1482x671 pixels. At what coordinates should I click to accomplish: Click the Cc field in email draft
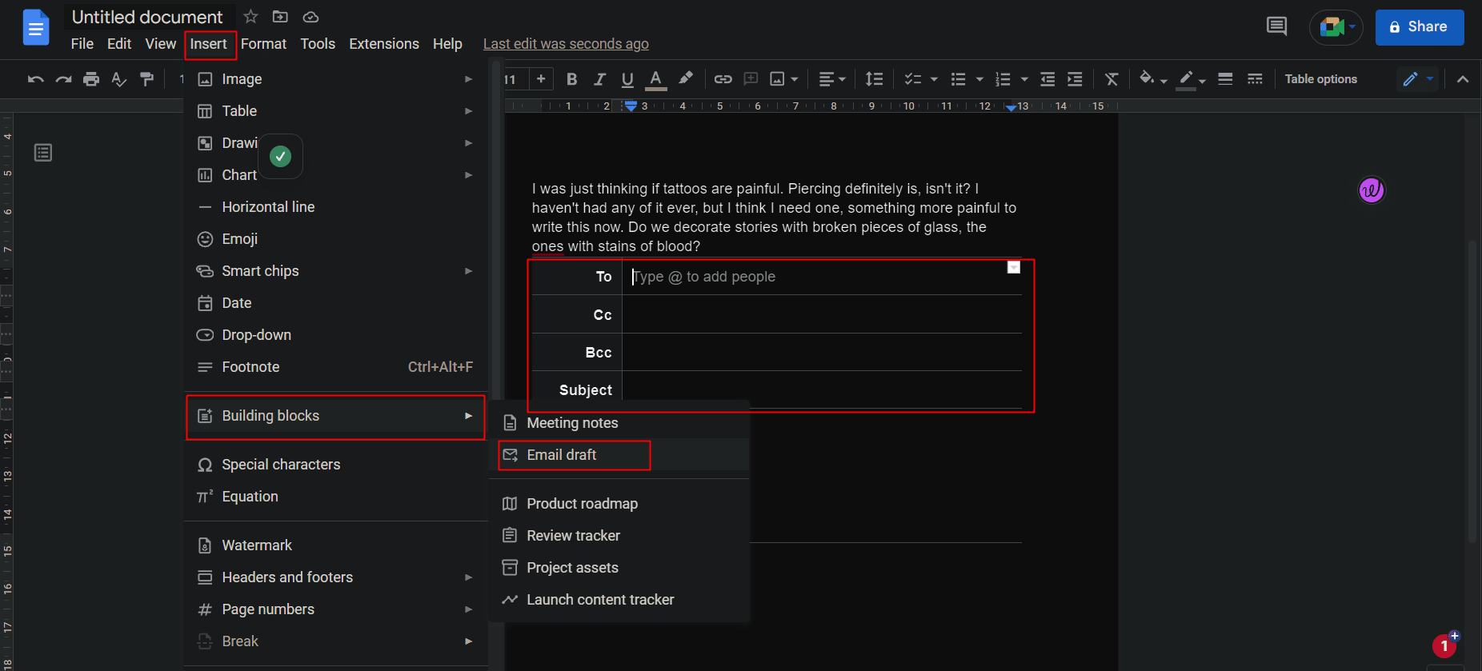tap(822, 314)
